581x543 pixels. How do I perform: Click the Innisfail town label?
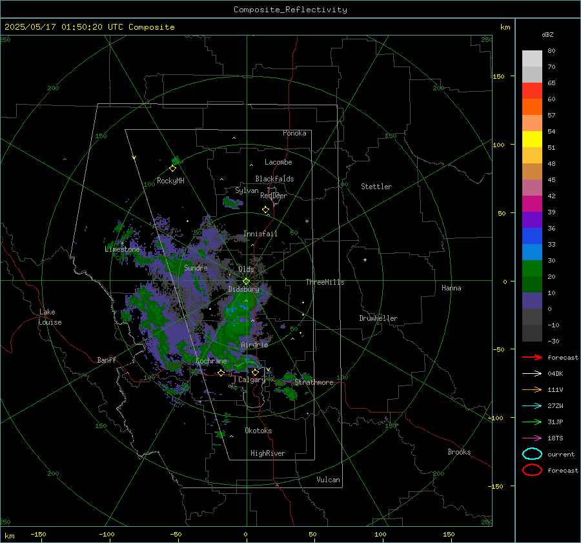260,234
